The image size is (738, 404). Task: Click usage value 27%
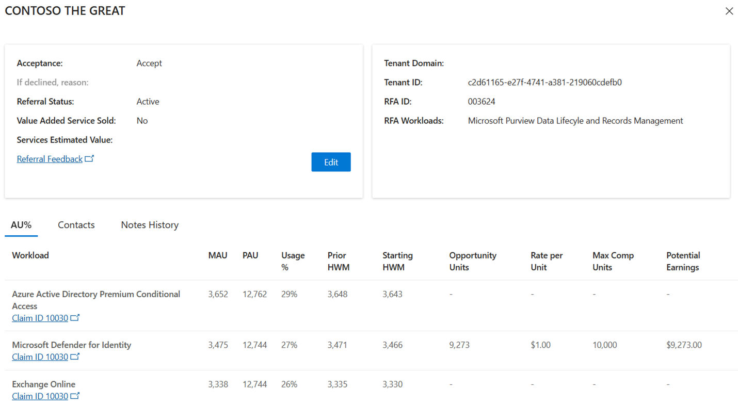pyautogui.click(x=289, y=345)
